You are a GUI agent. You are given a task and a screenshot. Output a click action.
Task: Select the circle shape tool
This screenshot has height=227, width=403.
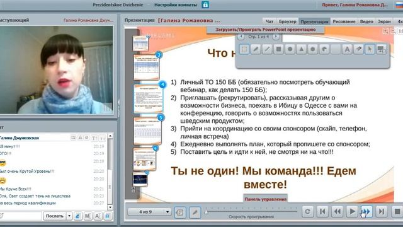coord(290,49)
